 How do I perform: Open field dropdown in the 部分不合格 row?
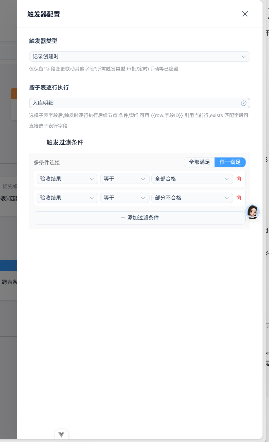(67, 198)
